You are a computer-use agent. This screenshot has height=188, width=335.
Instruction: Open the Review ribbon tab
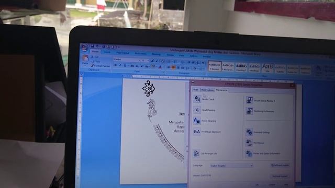pos(170,55)
